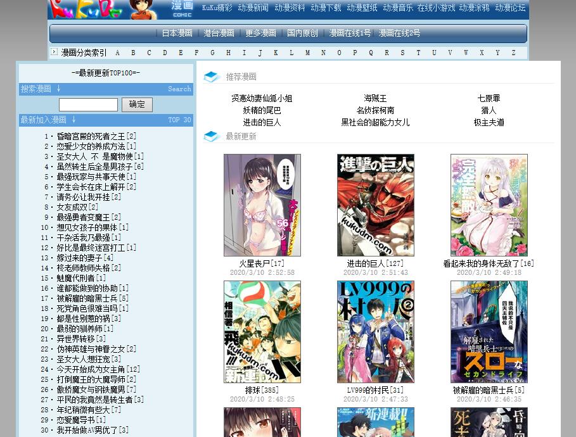Click the 确定 search button
Viewport: 576px width, 437px height.
click(137, 104)
